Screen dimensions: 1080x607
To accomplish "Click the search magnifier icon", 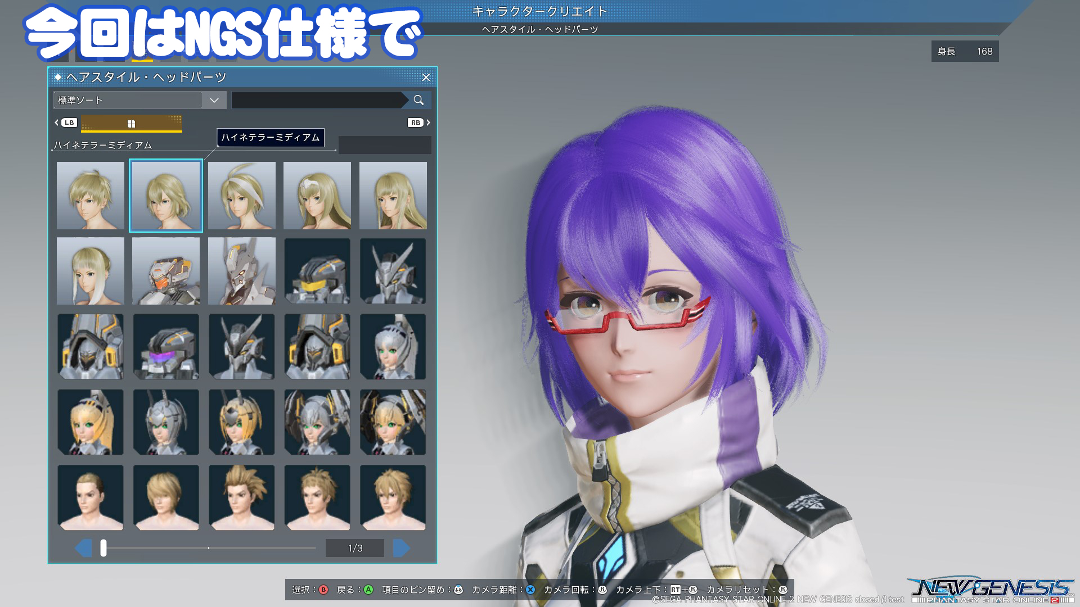I will coord(419,100).
